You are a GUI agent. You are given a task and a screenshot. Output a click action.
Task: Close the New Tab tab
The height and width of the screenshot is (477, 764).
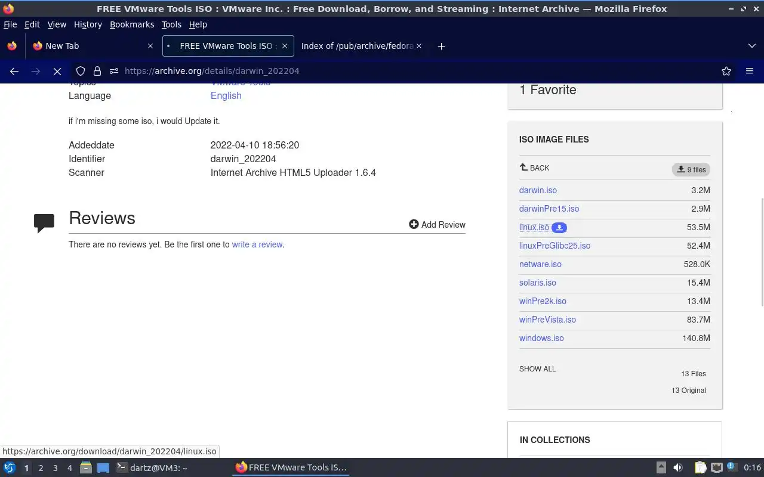pos(150,46)
